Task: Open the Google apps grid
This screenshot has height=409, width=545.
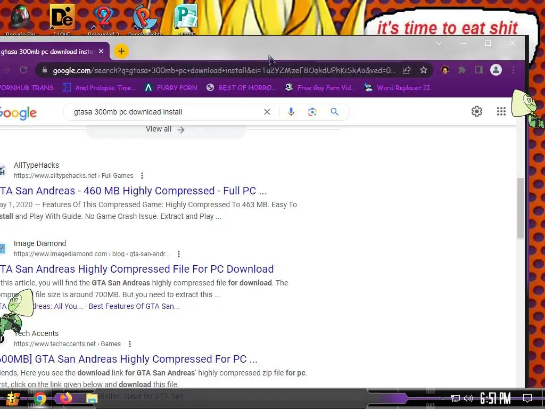Action: coord(501,111)
